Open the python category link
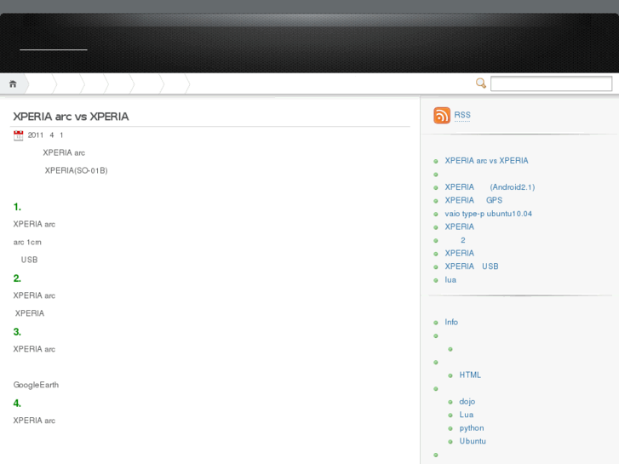 click(472, 428)
